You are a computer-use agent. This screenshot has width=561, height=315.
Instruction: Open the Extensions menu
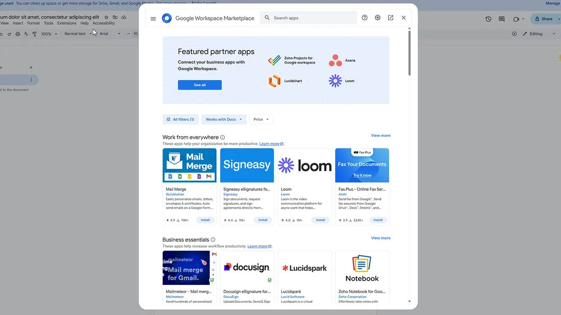pyautogui.click(x=67, y=23)
